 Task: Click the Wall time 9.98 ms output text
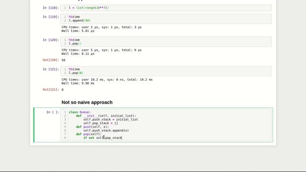(78, 83)
